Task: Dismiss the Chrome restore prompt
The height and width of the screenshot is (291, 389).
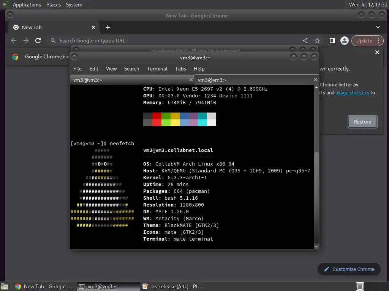Action: pyautogui.click(x=377, y=52)
